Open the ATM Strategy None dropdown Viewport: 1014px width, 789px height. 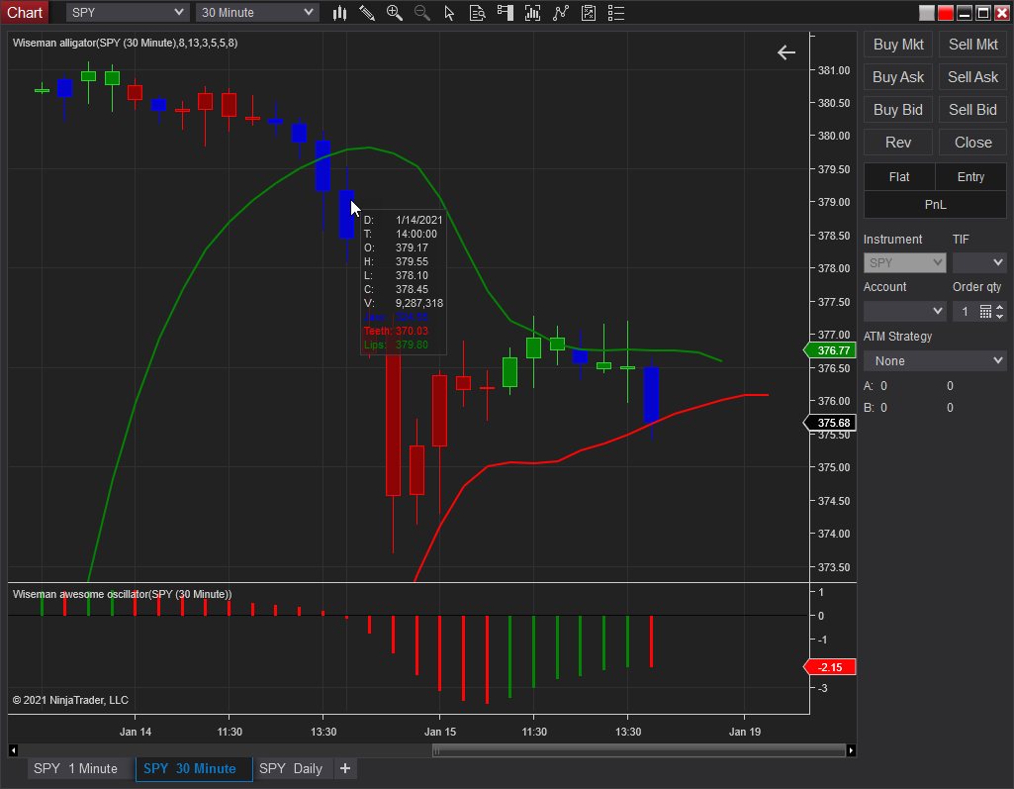pos(935,360)
